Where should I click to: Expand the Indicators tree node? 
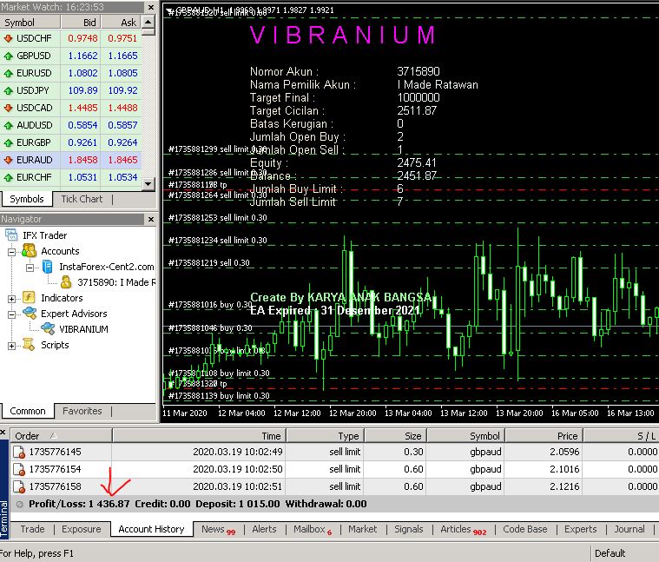point(13,298)
